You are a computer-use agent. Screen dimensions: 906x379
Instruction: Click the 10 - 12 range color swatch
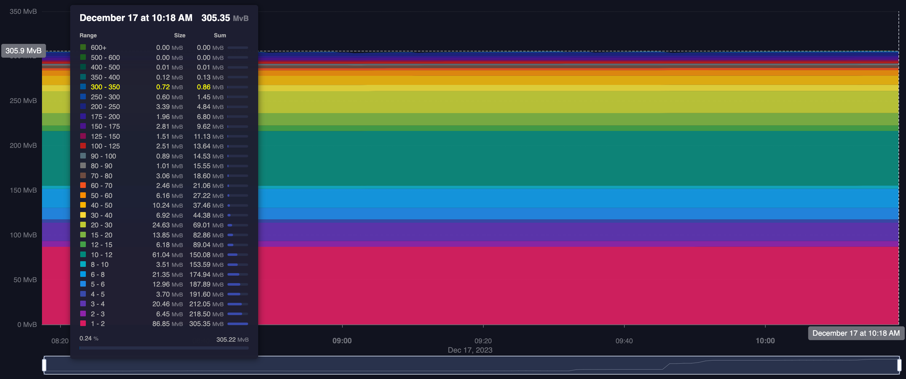(x=83, y=254)
